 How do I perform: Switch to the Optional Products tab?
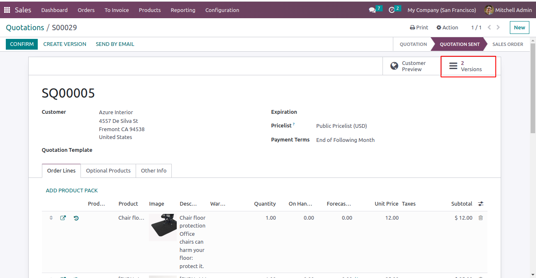click(x=108, y=170)
